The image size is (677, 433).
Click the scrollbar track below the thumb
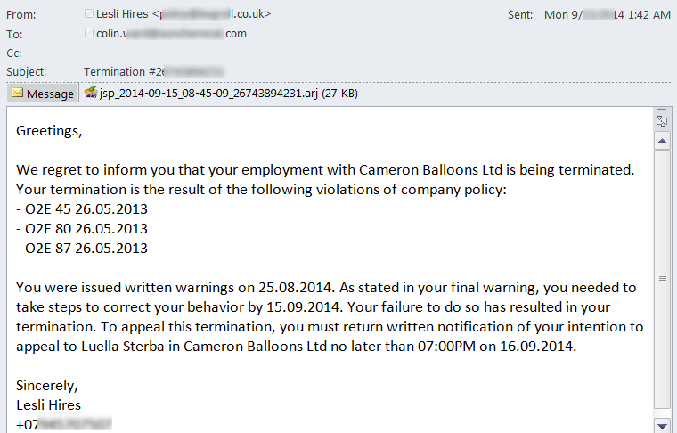[662, 374]
